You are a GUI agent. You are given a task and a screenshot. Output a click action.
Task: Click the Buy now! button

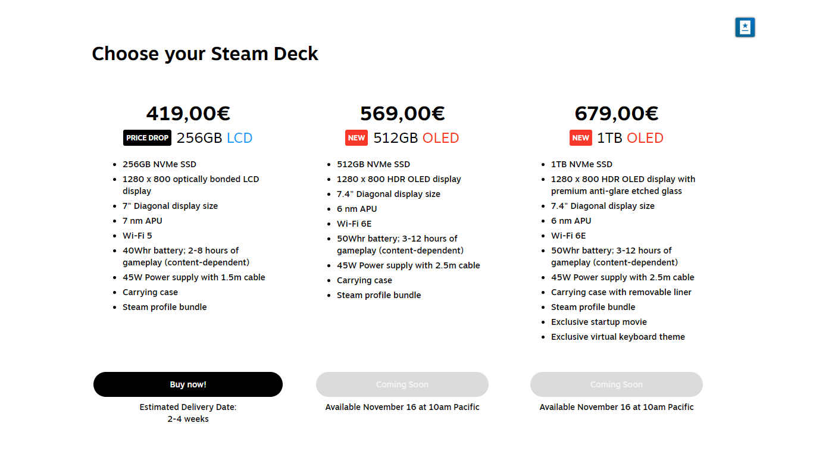[188, 384]
